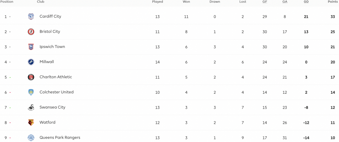The width and height of the screenshot is (339, 142).
Task: Click the GA column header
Action: (285, 2)
